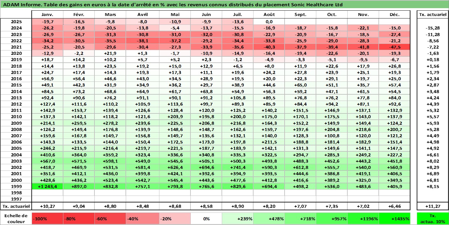Viewport: 449px width, 225px height.
Task: Click the '+8,29' actuarial rate for 2002
Action: point(433,167)
